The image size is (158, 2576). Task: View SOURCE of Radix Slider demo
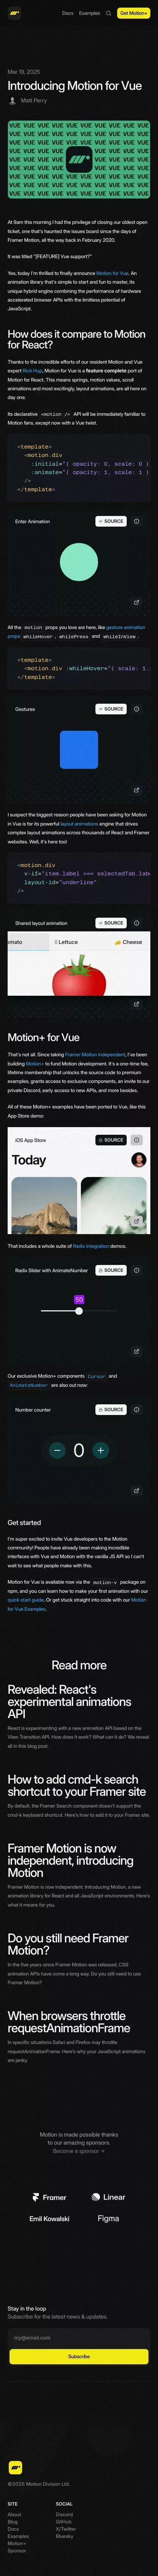tap(111, 1270)
